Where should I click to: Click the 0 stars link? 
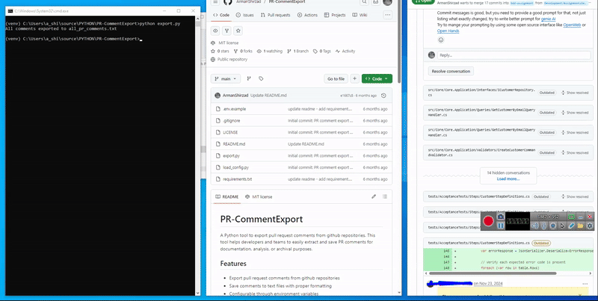pyautogui.click(x=220, y=51)
